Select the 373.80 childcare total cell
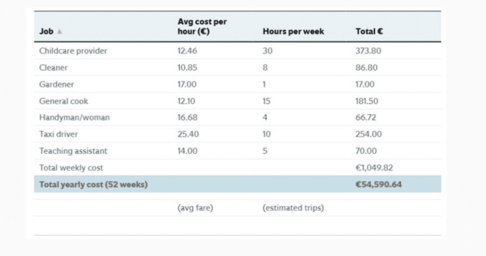Screen dimensions: 486x256 tap(368, 51)
